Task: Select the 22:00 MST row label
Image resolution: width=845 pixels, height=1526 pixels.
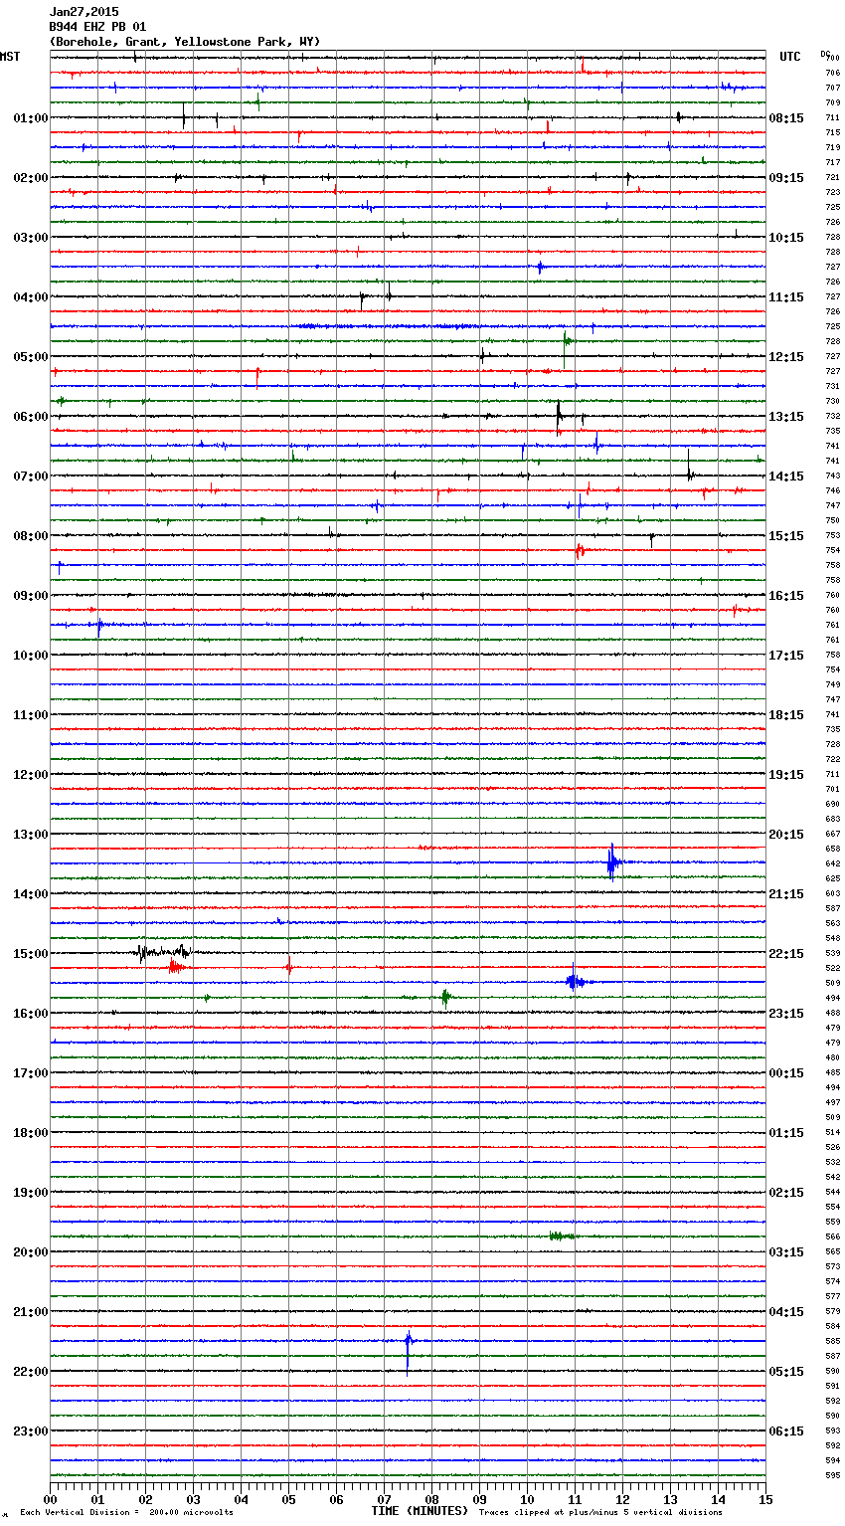Action: tap(30, 1372)
